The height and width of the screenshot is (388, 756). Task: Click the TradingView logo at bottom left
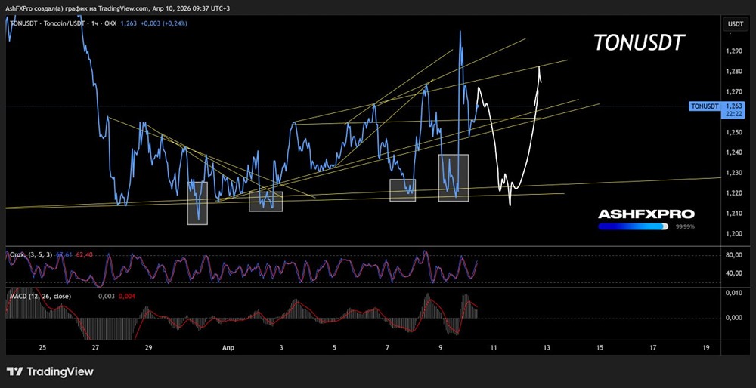(x=50, y=371)
